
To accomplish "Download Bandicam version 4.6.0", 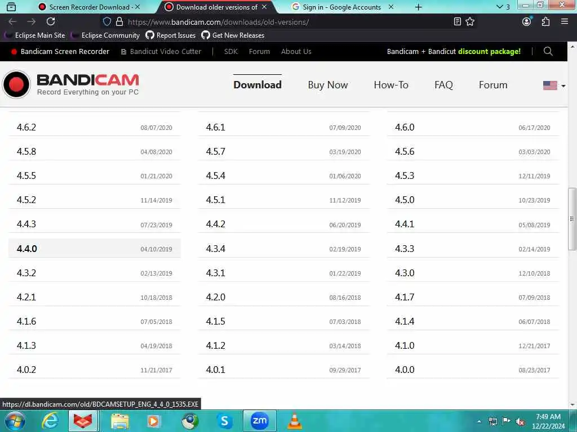I will (473, 127).
